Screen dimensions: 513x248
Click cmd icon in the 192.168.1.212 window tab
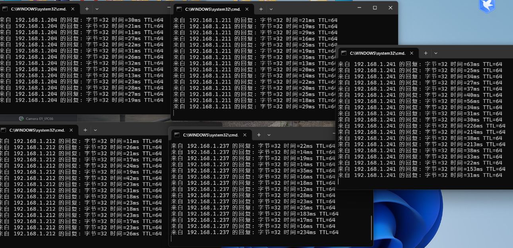[x=3, y=130]
